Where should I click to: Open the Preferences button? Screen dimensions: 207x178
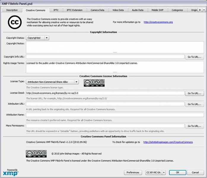tap(133, 172)
